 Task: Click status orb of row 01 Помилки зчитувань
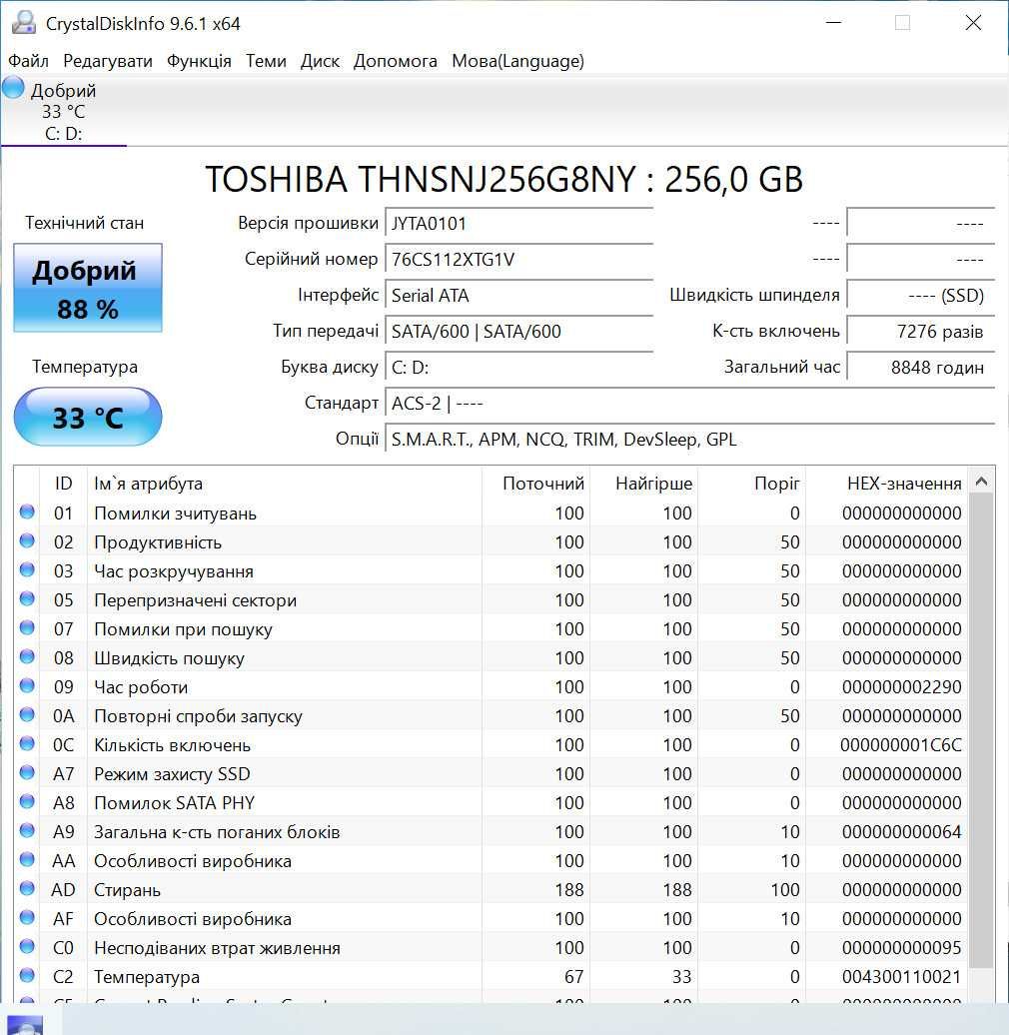tap(27, 512)
